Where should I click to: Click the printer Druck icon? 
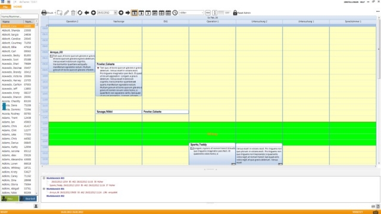(x=44, y=12)
